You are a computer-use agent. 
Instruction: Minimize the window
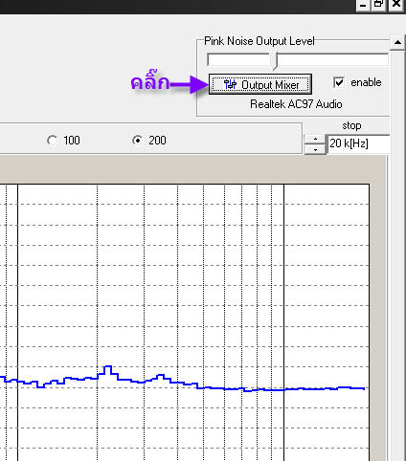pos(363,5)
